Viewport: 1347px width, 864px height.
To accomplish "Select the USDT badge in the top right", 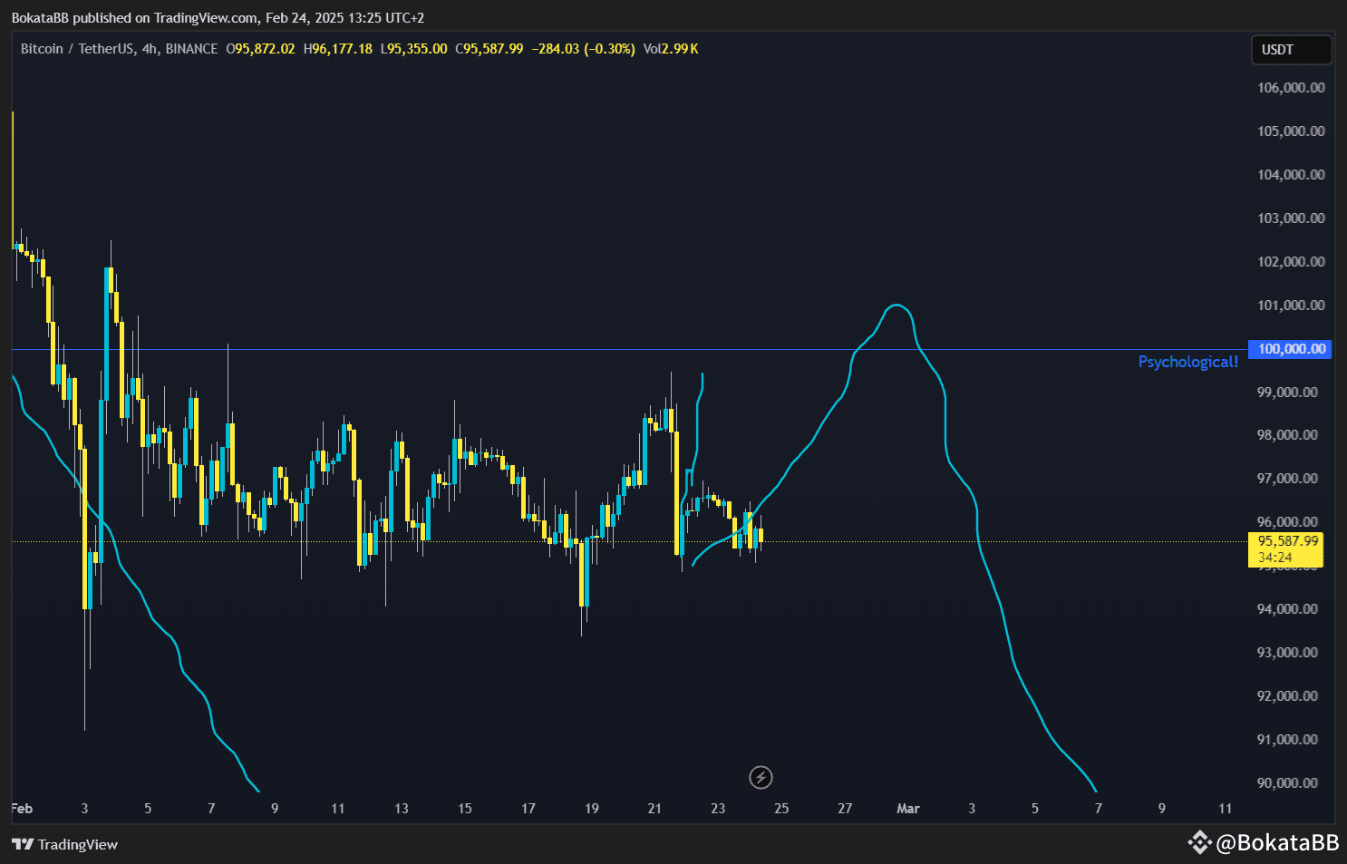I will 1291,49.
